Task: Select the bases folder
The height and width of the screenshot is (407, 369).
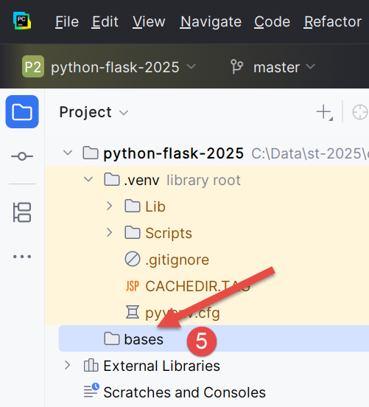Action: 214,338
